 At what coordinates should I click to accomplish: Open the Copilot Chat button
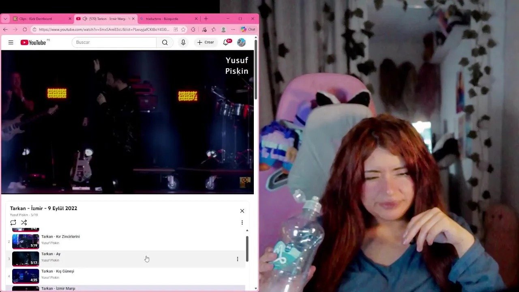point(248,30)
